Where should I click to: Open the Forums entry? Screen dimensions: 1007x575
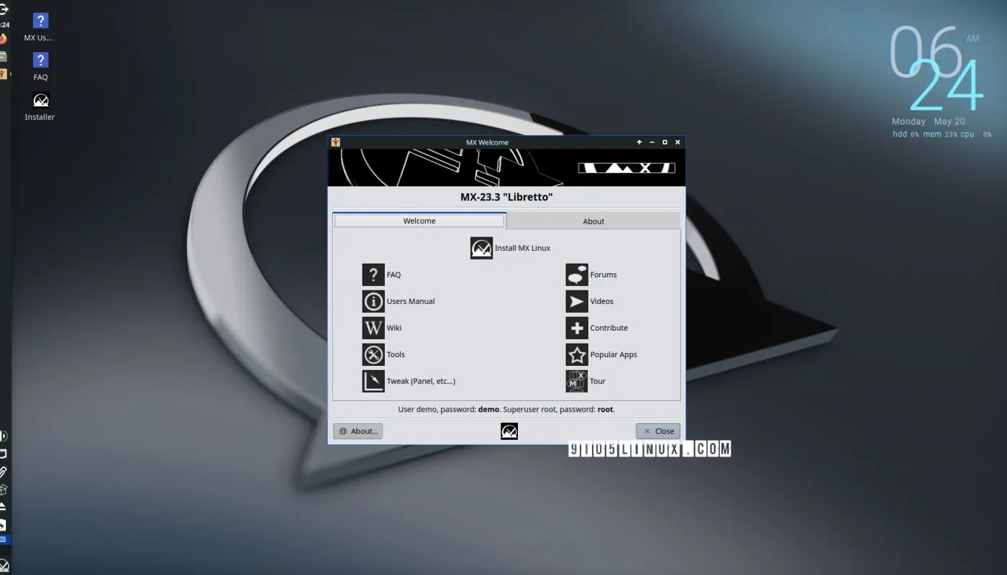click(591, 275)
